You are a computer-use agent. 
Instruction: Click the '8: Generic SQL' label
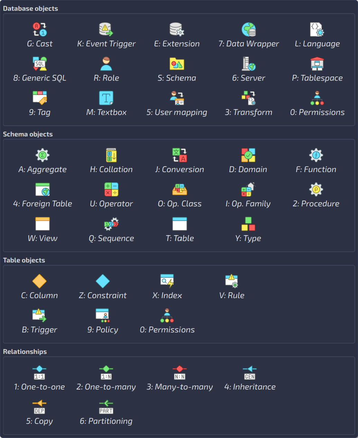[40, 78]
